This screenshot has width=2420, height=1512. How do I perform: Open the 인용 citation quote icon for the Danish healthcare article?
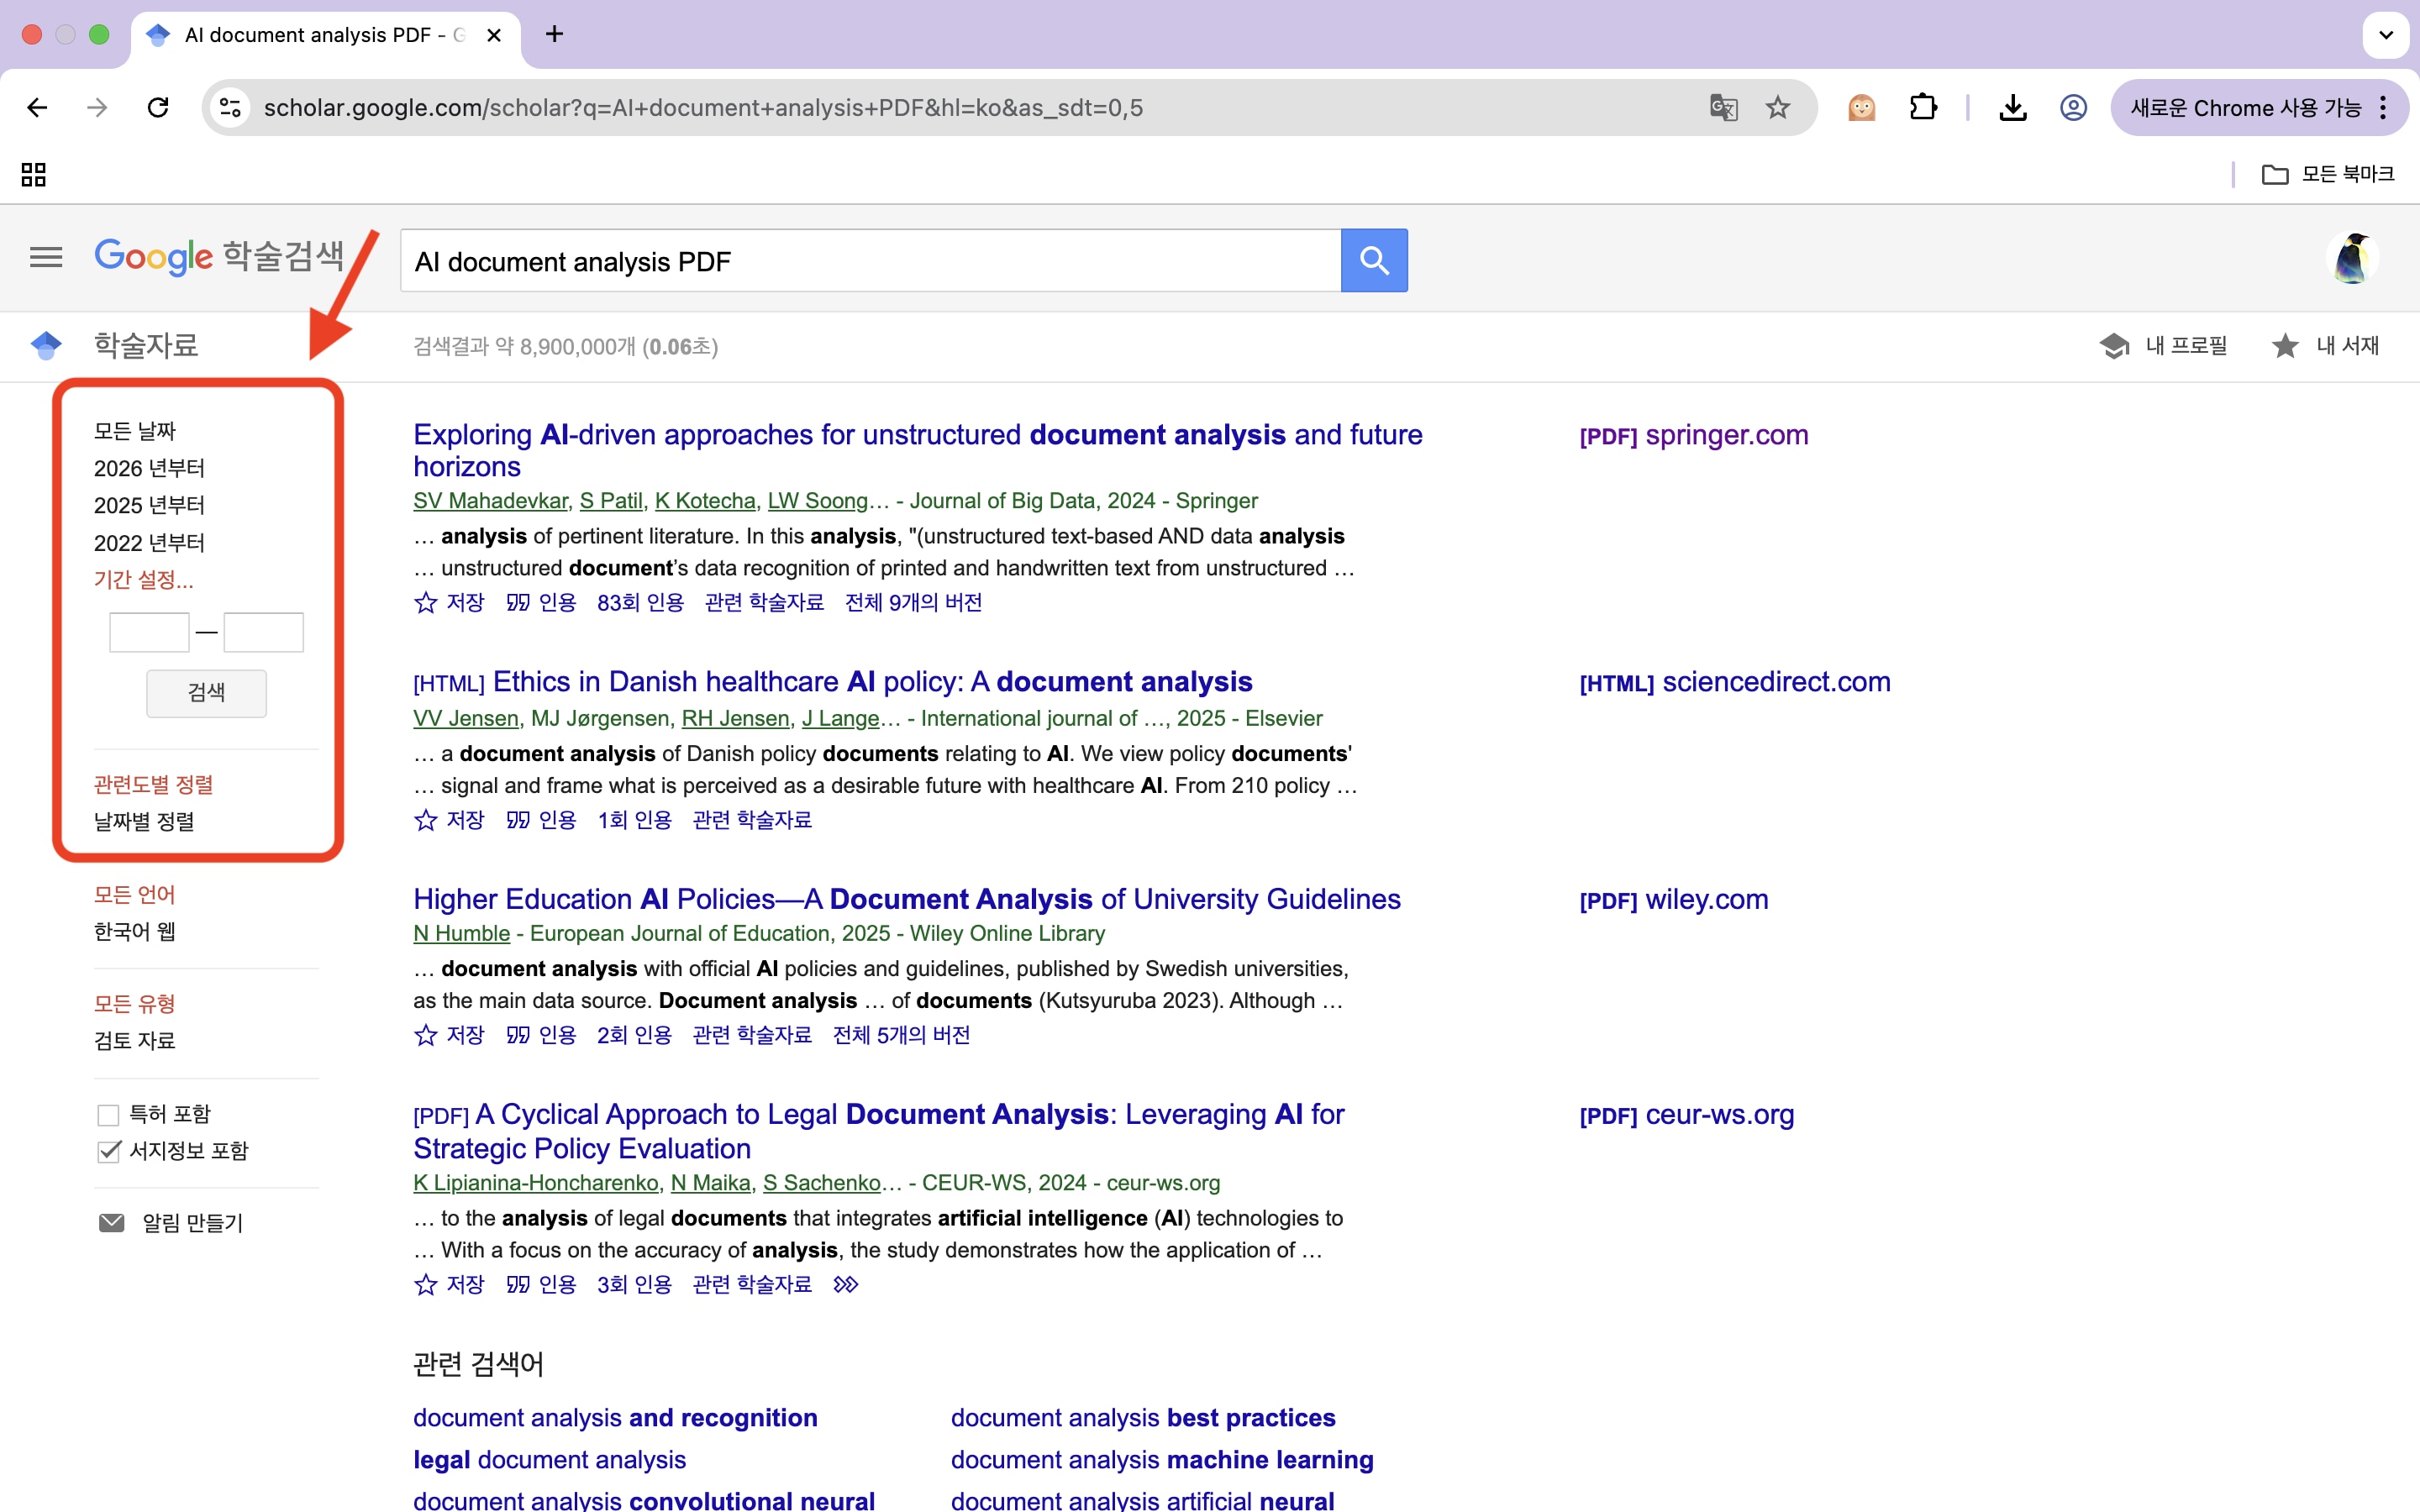518,819
